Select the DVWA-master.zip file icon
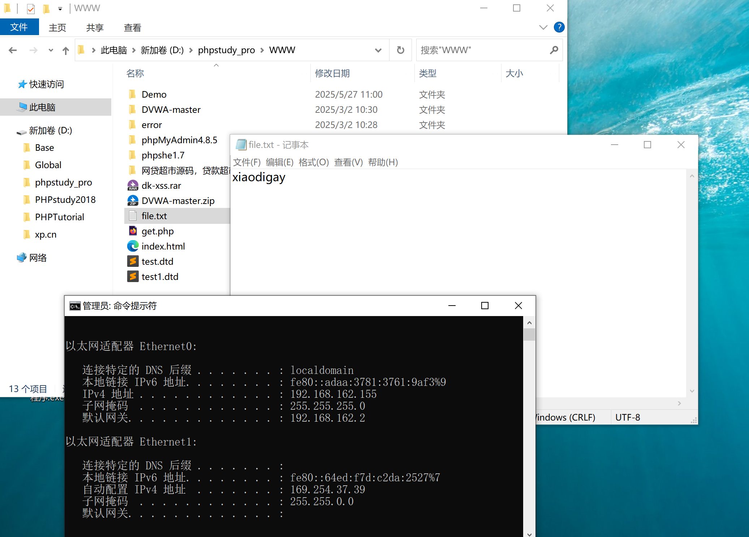This screenshot has width=749, height=537. click(x=133, y=201)
